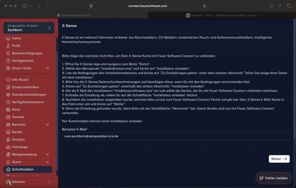Click the Home house icon in sidebar

8,38
